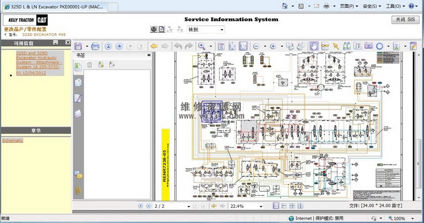Toggle single page layout in bottom bar

pos(276,206)
